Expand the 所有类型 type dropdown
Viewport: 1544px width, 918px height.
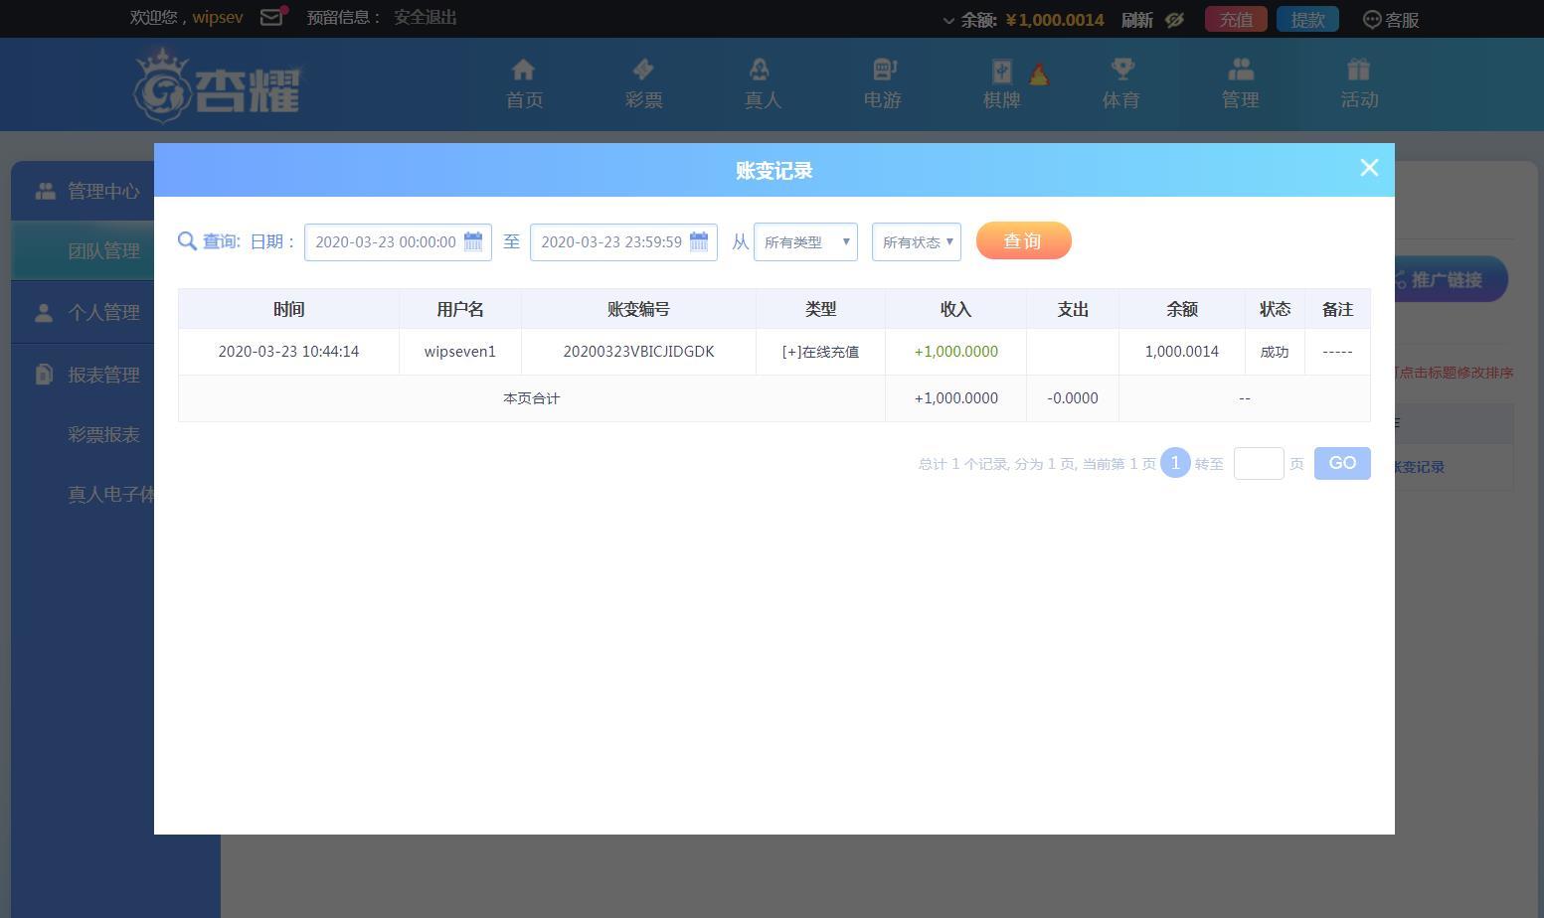pyautogui.click(x=805, y=242)
